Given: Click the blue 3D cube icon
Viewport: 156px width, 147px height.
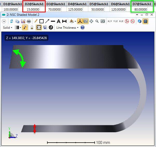Looking at the screenshot, I should pos(139,21).
